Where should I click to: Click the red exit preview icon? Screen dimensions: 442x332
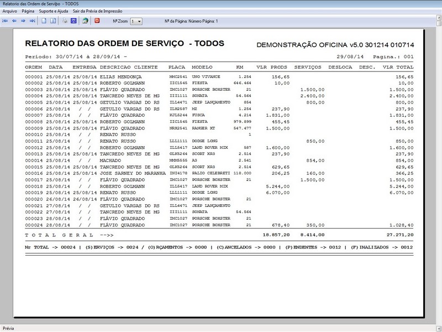(97, 20)
